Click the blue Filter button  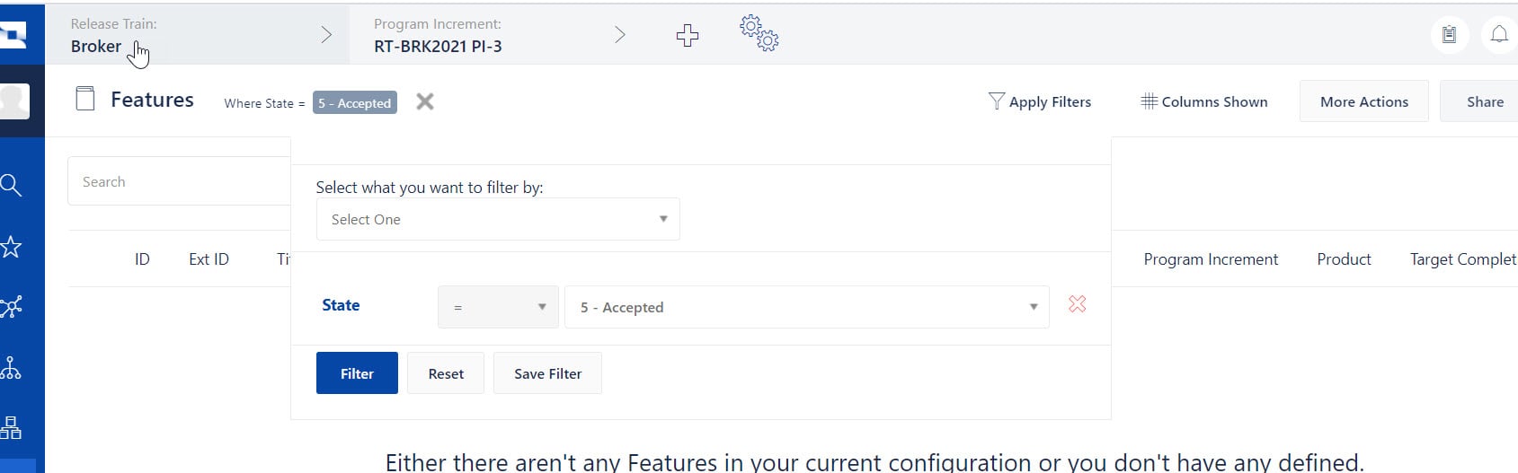pyautogui.click(x=357, y=373)
